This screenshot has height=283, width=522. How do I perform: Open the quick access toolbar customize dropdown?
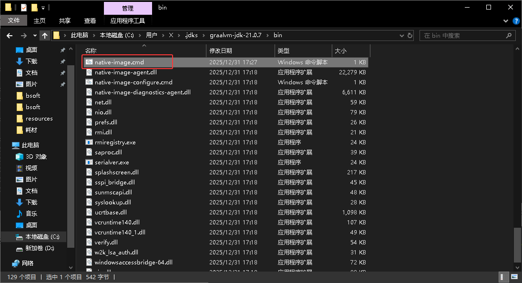click(x=43, y=8)
